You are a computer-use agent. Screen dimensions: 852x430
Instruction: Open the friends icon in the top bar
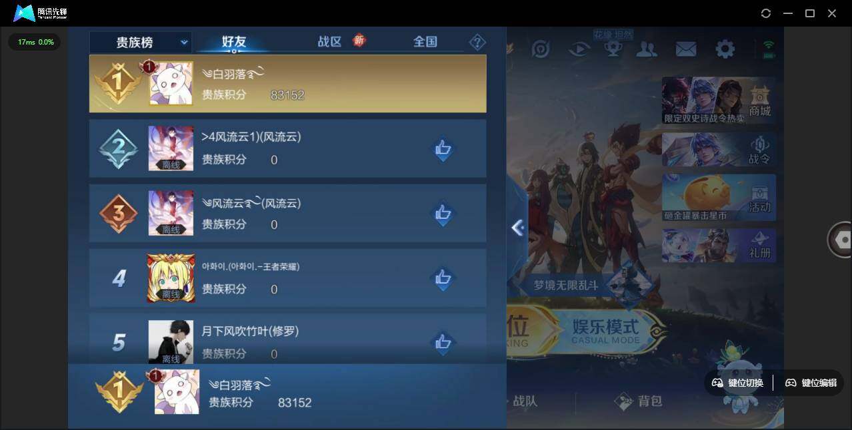click(647, 49)
